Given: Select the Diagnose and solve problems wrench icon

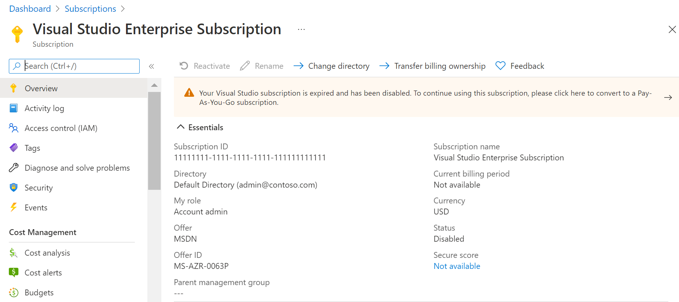Looking at the screenshot, I should (14, 168).
